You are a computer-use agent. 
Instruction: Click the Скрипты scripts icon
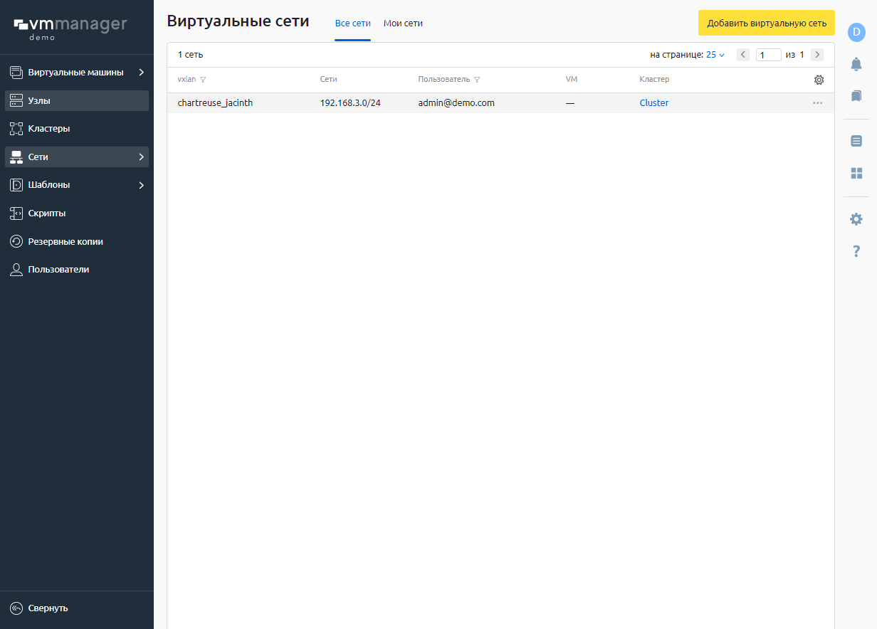coord(16,213)
